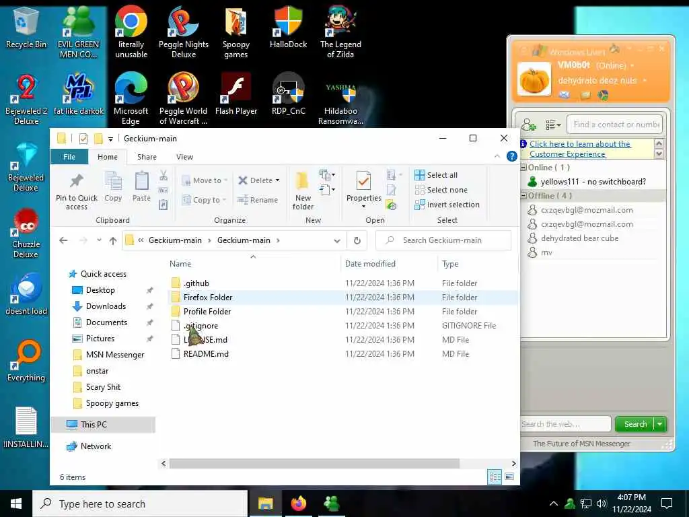Viewport: 689px width, 517px height.
Task: Click the Copy icon in Clipboard group
Action: (x=113, y=187)
